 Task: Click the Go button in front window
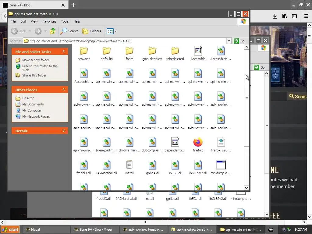pyautogui.click(x=239, y=41)
